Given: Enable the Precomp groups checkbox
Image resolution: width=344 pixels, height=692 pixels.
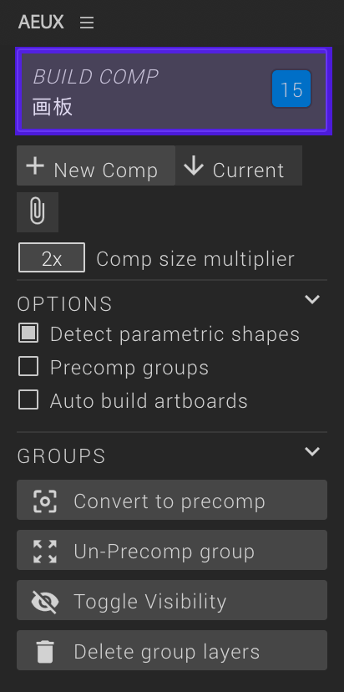Looking at the screenshot, I should [x=28, y=367].
